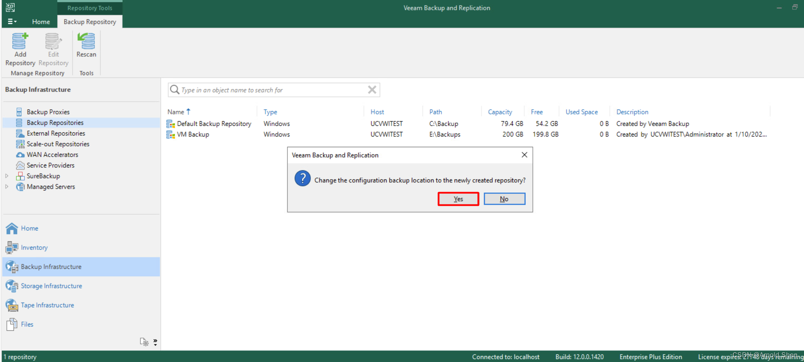Expand the SureBackup node arrow
The image size is (804, 362).
[7, 176]
